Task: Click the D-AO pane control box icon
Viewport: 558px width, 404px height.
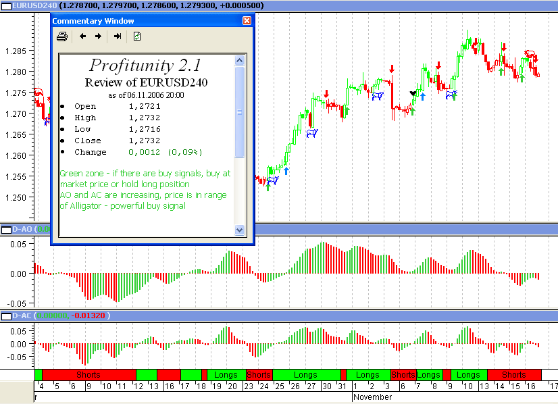Action: 6,230
